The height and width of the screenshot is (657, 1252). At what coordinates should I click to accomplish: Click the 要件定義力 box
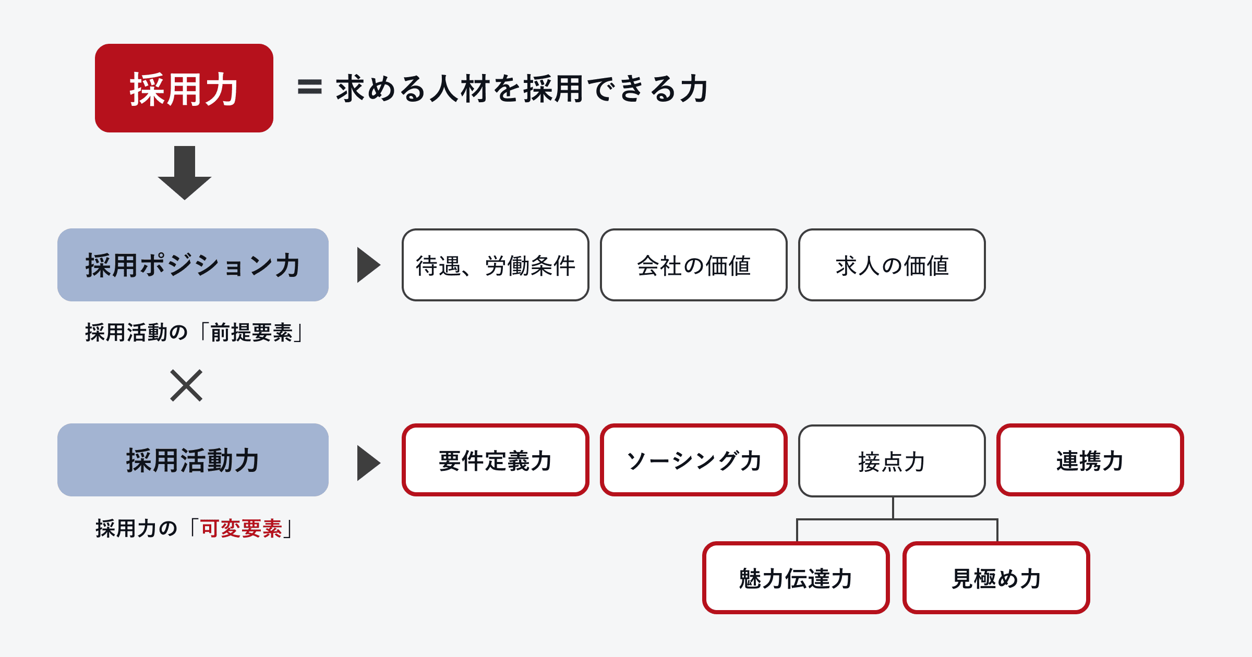click(495, 460)
